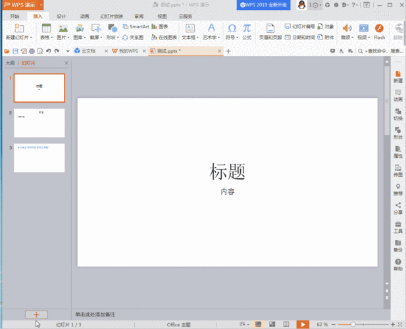Open the 分享 share tool in sidebar
This screenshot has height=329, width=406.
point(398,208)
